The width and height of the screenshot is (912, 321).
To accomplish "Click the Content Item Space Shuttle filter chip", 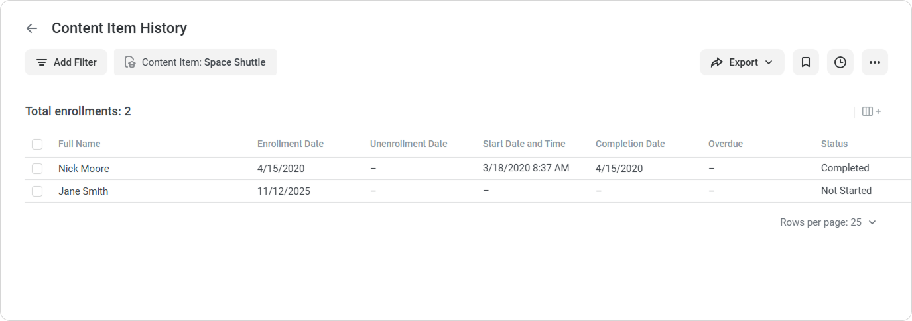I will click(x=195, y=62).
